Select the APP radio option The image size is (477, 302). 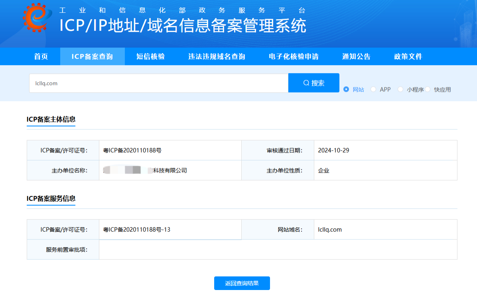click(373, 89)
